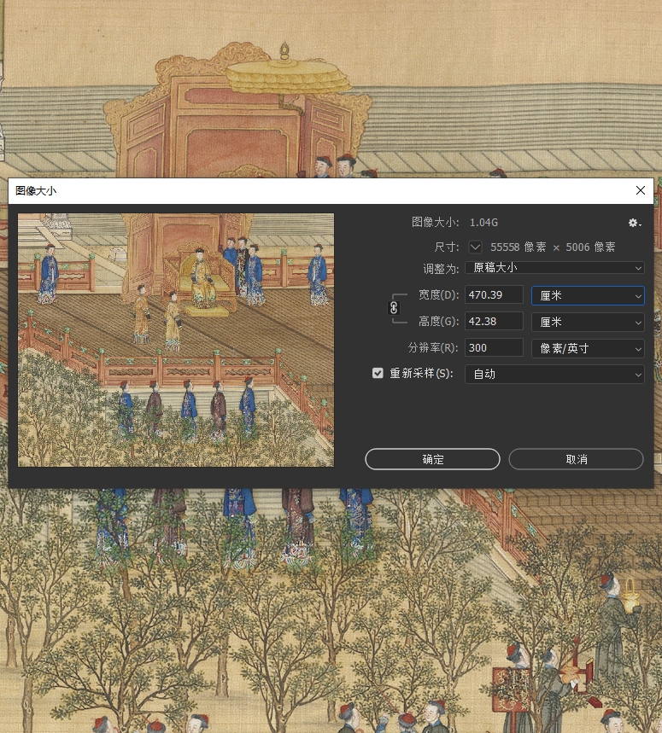The height and width of the screenshot is (733, 662).
Task: Open the 高度 unit dropdown (厘米)
Action: pyautogui.click(x=588, y=322)
